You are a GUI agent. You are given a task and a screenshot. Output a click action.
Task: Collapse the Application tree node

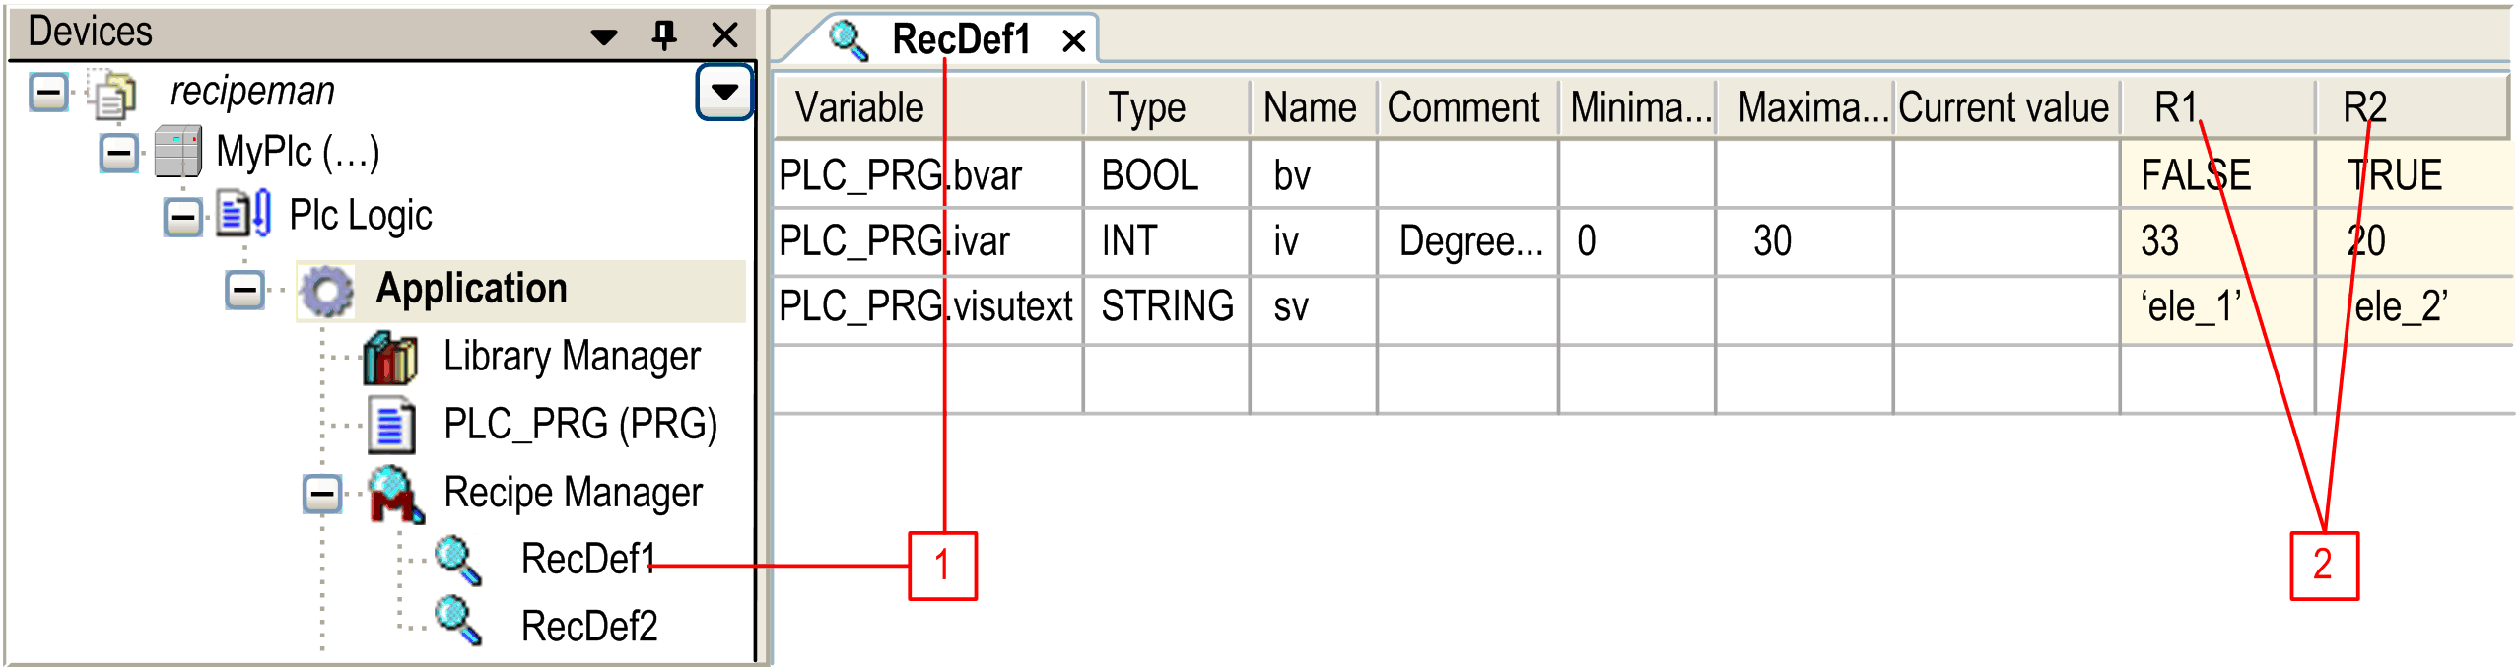point(244,291)
